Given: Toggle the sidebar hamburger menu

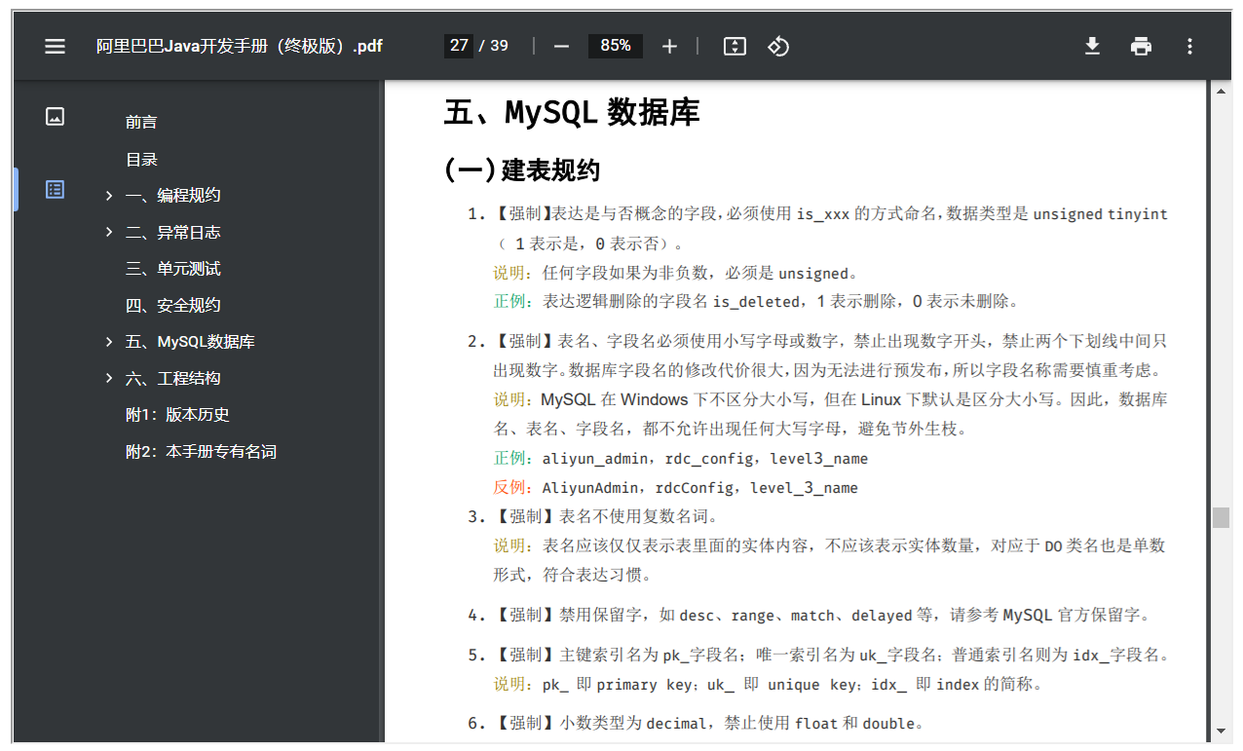Looking at the screenshot, I should 56,46.
